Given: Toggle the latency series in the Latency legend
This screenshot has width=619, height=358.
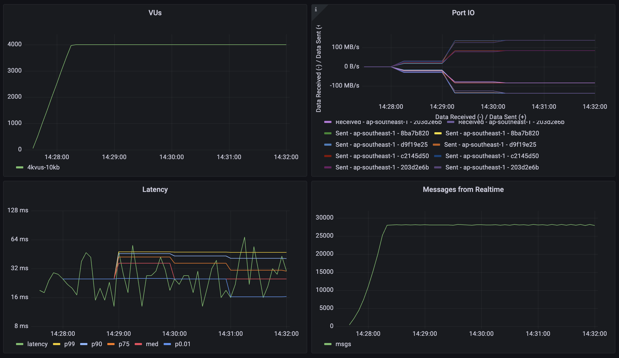Looking at the screenshot, I should tap(37, 344).
